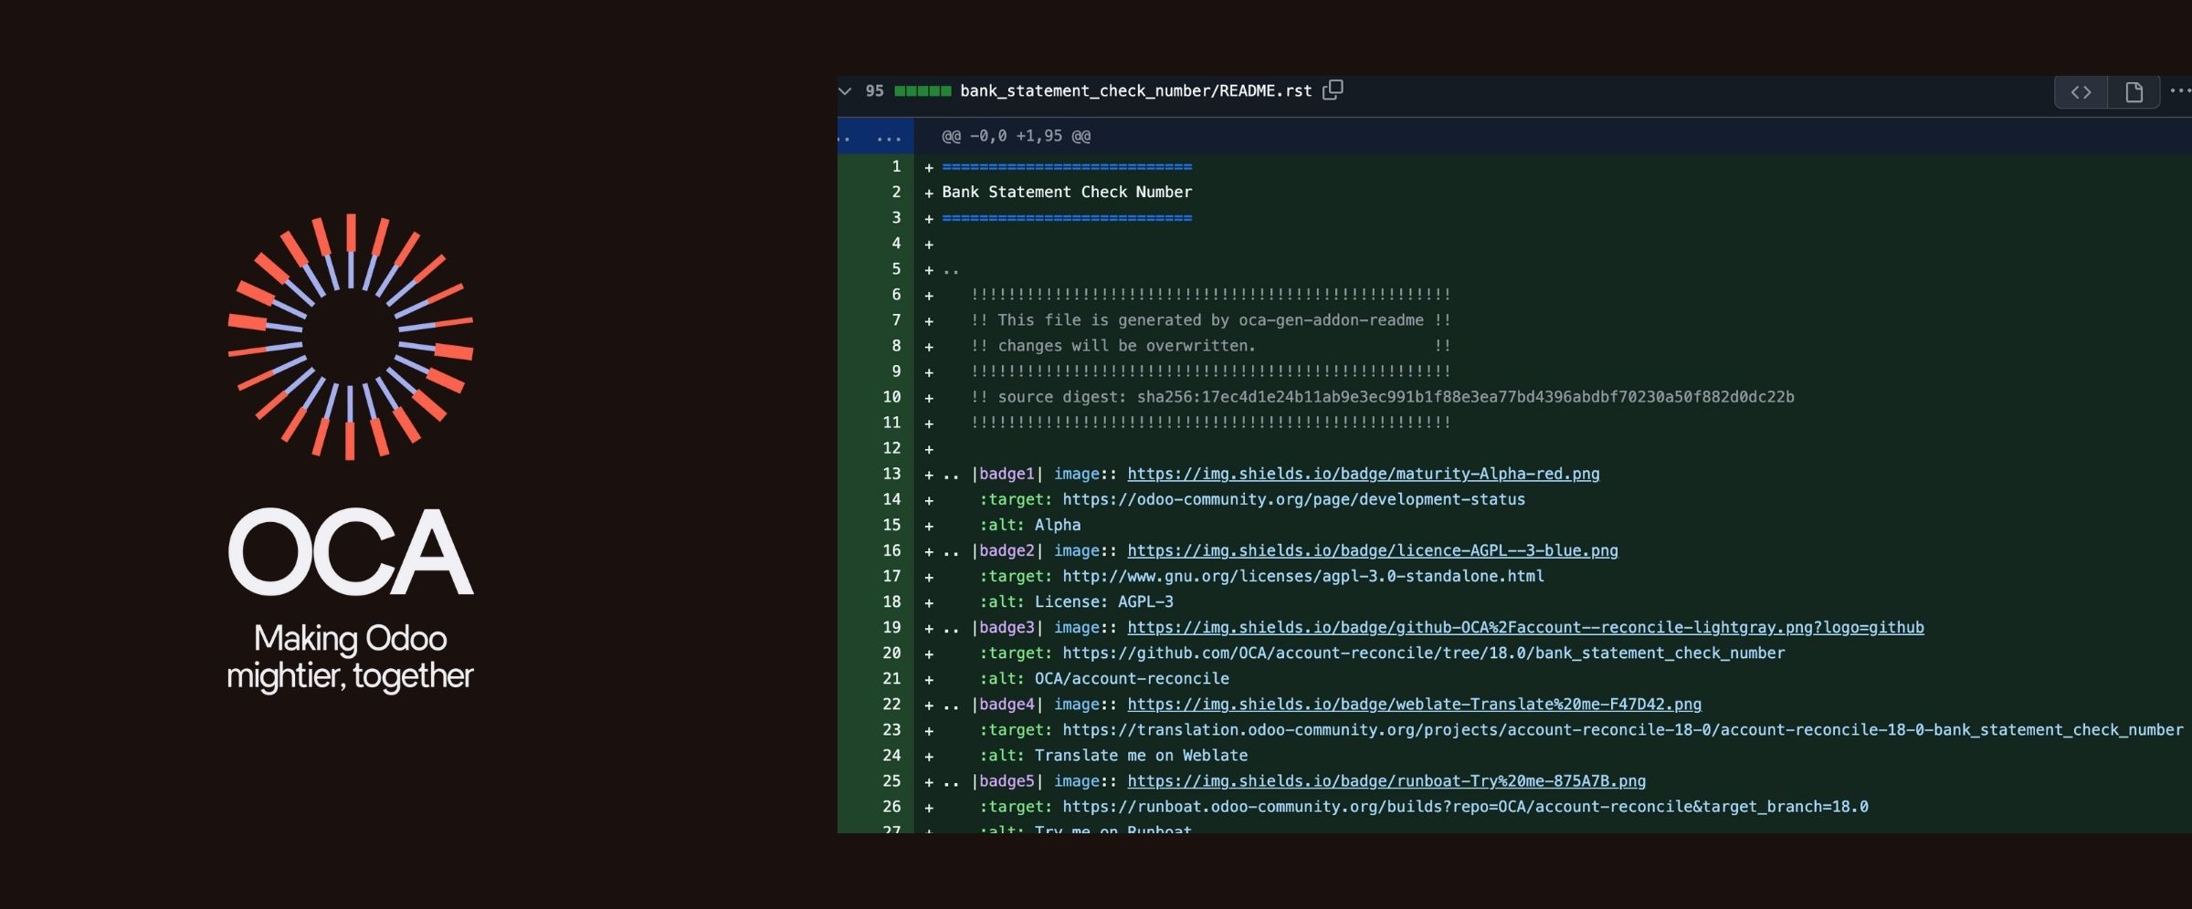Image resolution: width=2192 pixels, height=909 pixels.
Task: Click the 'generated by oca-gen-addon-readme' line
Action: click(x=1210, y=319)
